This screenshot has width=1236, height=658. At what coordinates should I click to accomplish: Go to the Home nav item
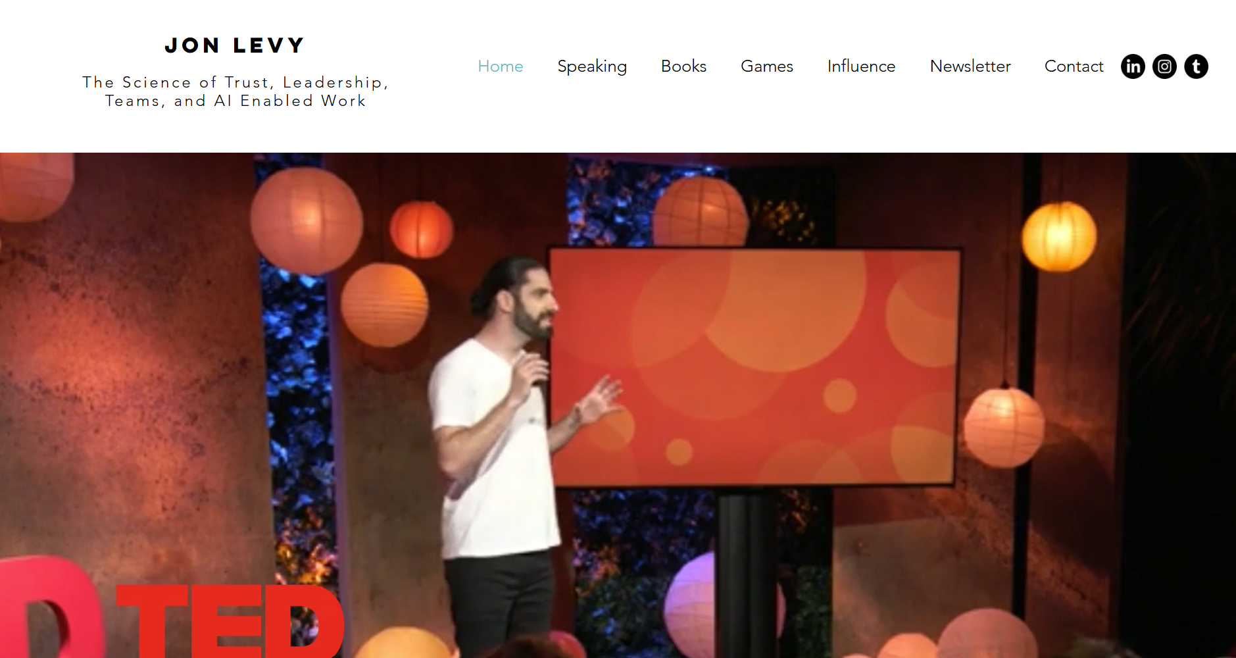click(501, 66)
